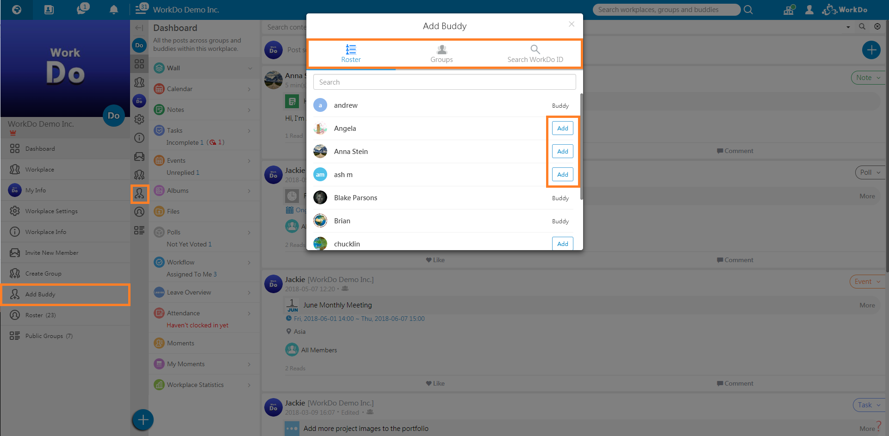Click Brian's avatar in roster list

[x=320, y=221]
